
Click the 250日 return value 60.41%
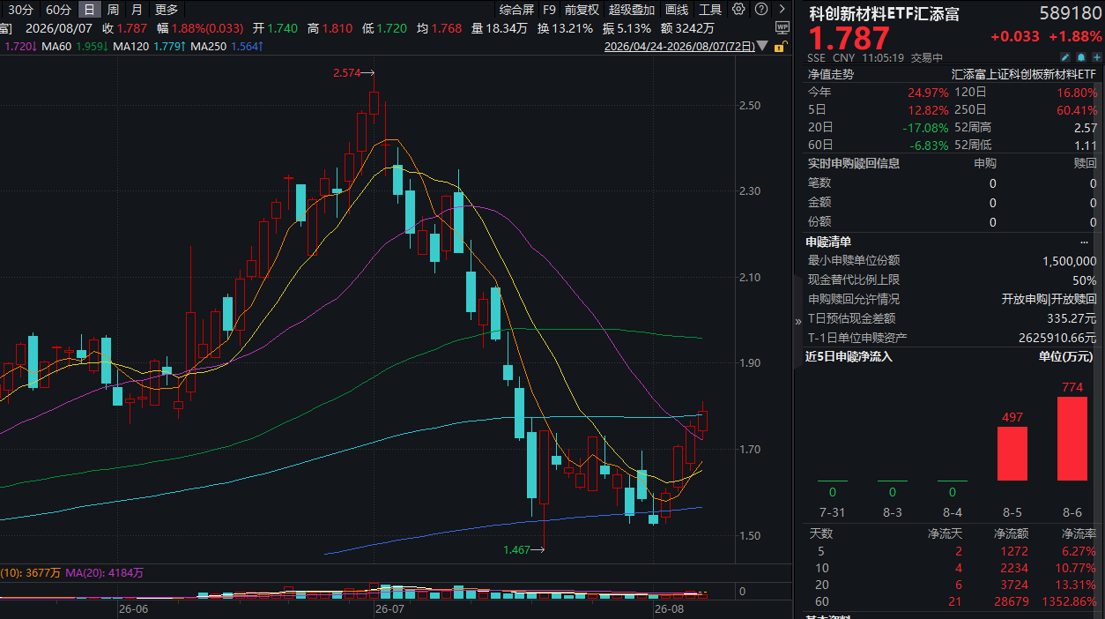point(1076,110)
